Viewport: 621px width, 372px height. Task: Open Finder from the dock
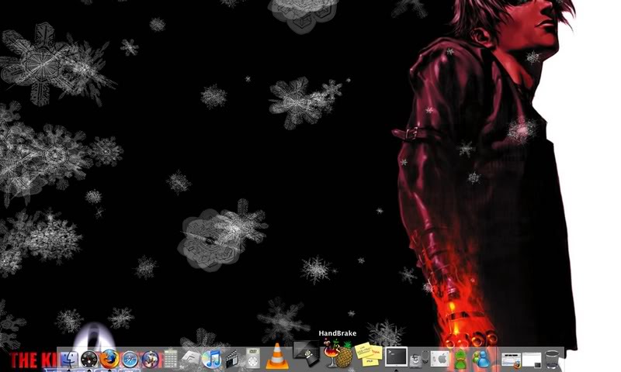click(x=68, y=360)
